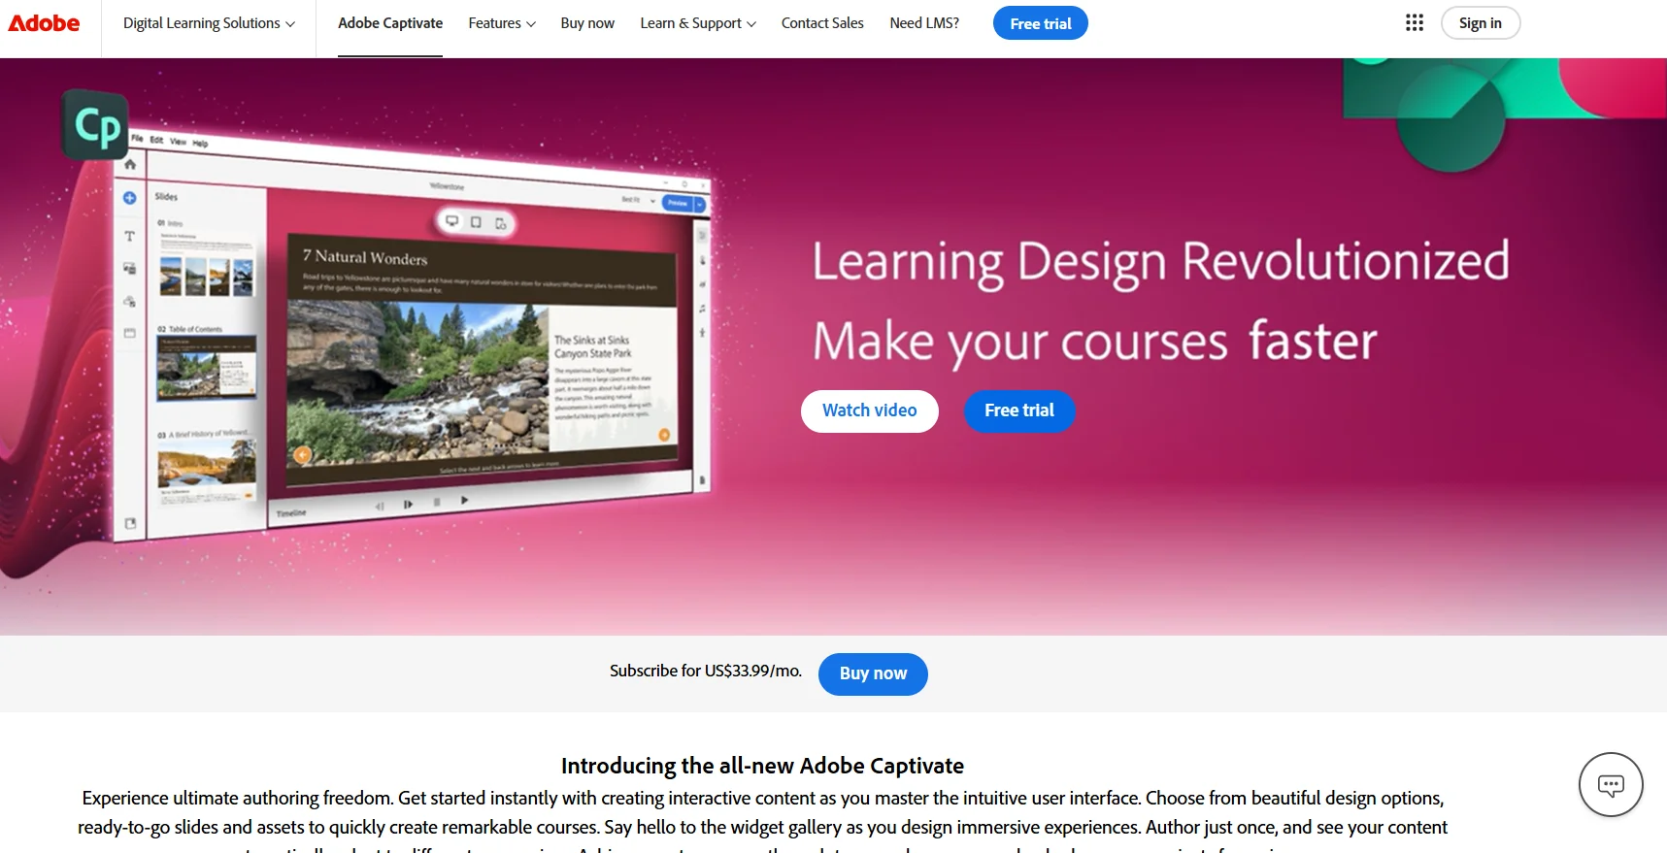Select the Table of Contents slide thumbnail
Viewport: 1667px width, 853px height.
point(207,367)
